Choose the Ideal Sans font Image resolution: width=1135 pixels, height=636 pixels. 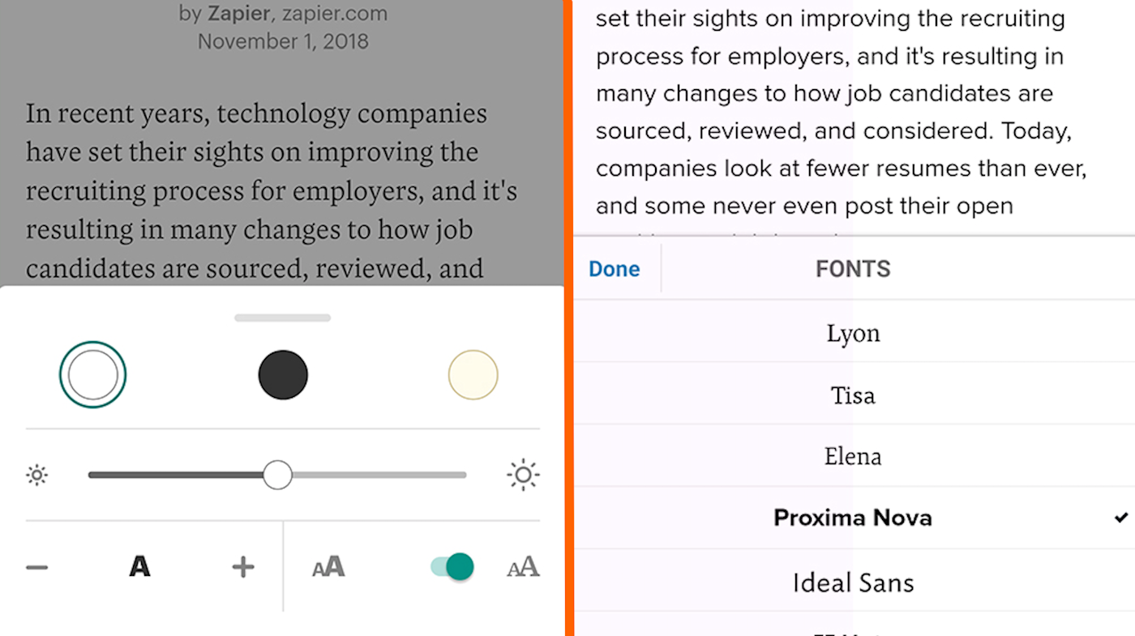854,581
